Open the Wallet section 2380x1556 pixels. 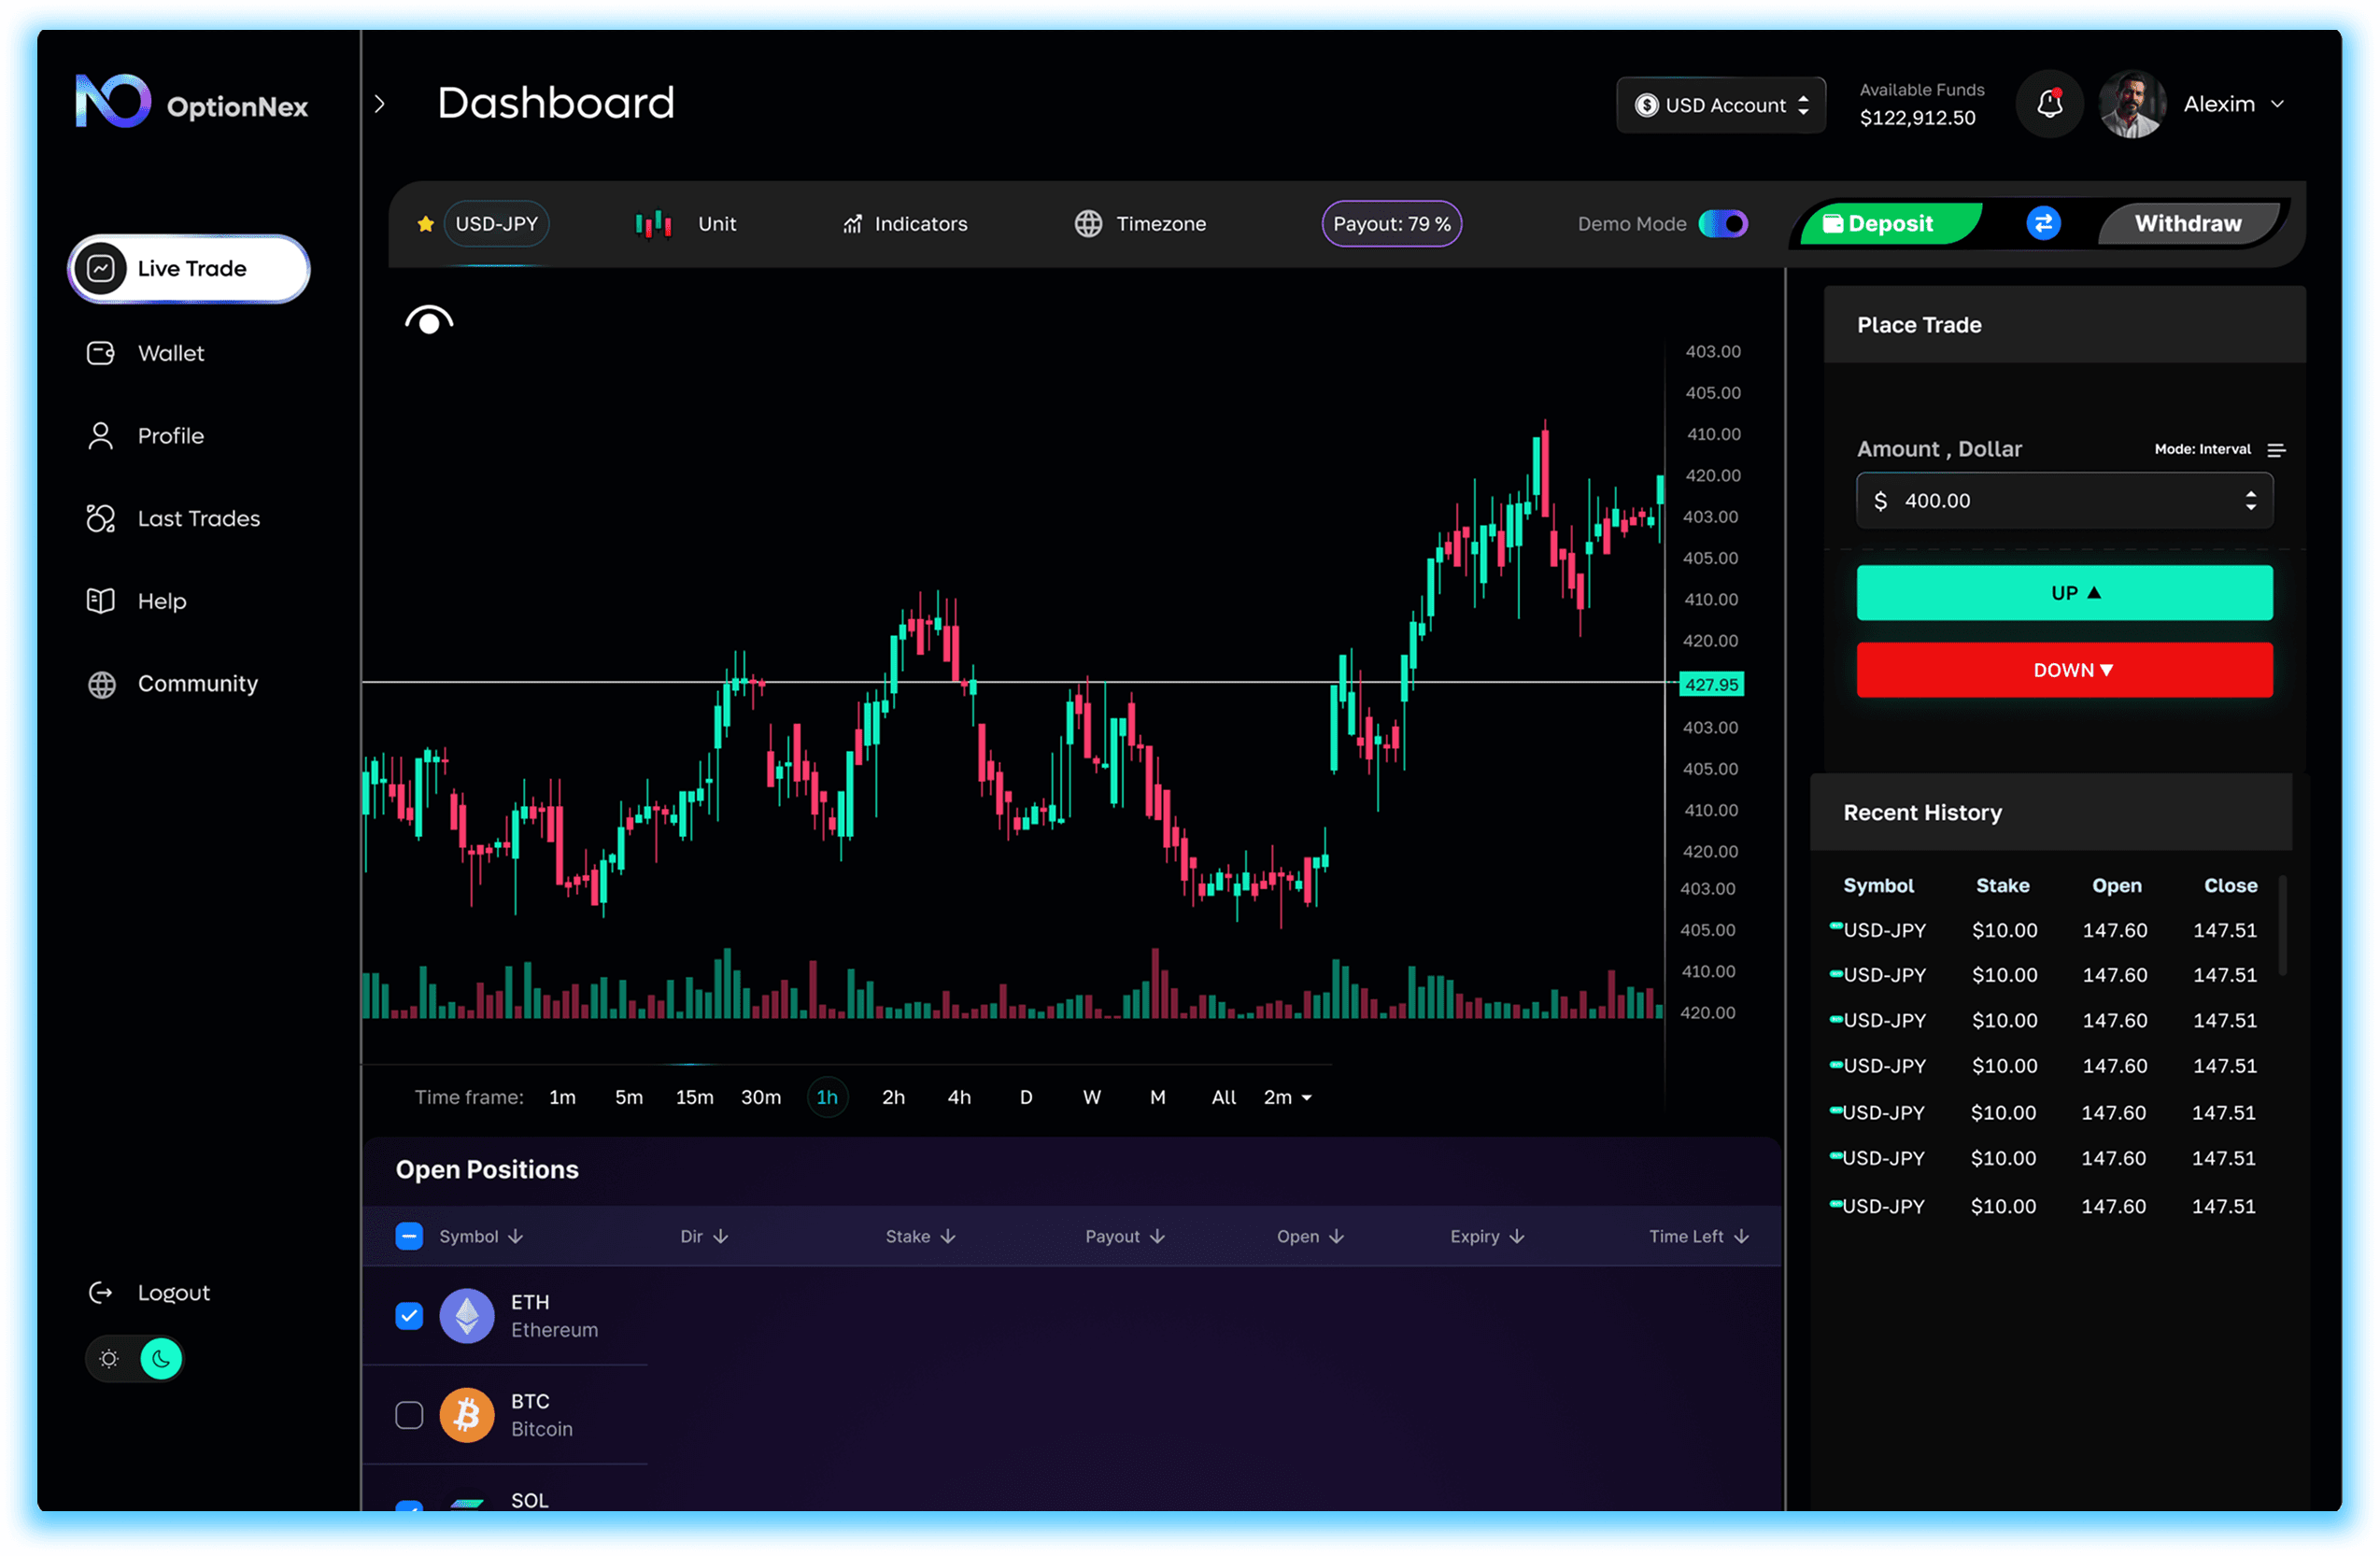(x=100, y=353)
